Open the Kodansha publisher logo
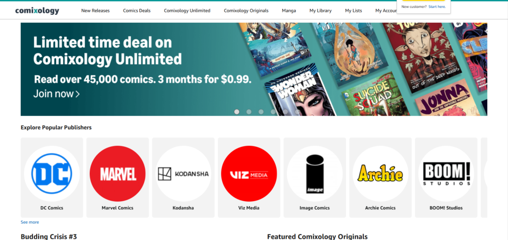The image size is (508, 240). (x=184, y=174)
